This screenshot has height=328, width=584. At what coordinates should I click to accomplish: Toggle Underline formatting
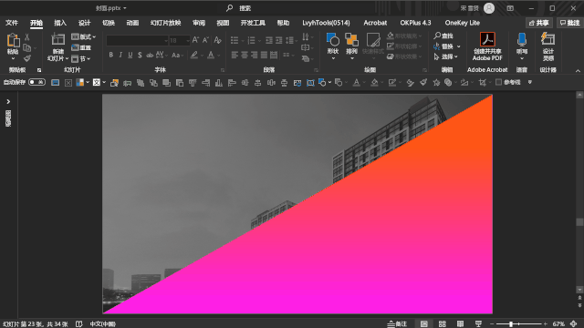click(130, 55)
